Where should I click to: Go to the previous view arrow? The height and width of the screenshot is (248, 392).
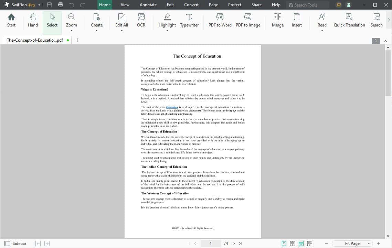[x=38, y=244]
